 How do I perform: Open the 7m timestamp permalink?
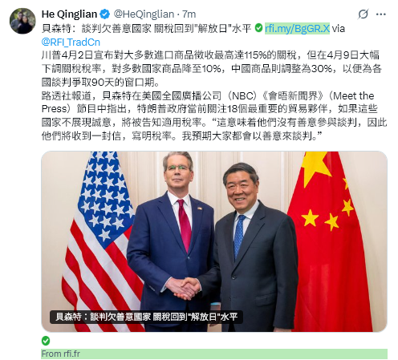coord(189,14)
